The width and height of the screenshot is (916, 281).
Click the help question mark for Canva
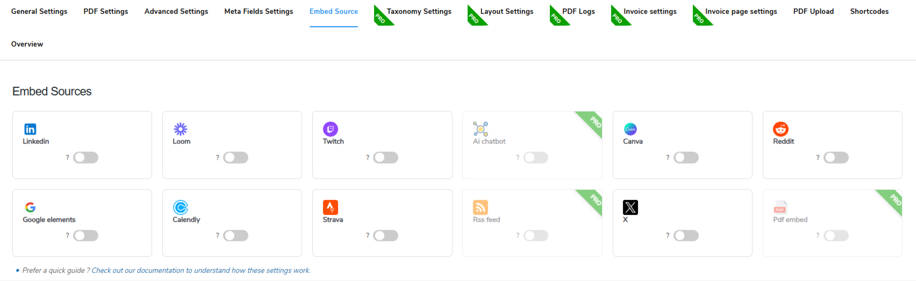[x=668, y=158]
